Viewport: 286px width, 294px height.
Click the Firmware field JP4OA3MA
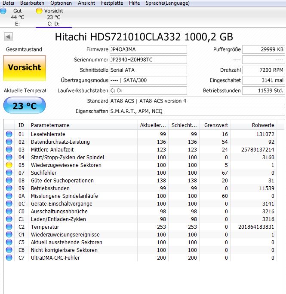pyautogui.click(x=148, y=49)
